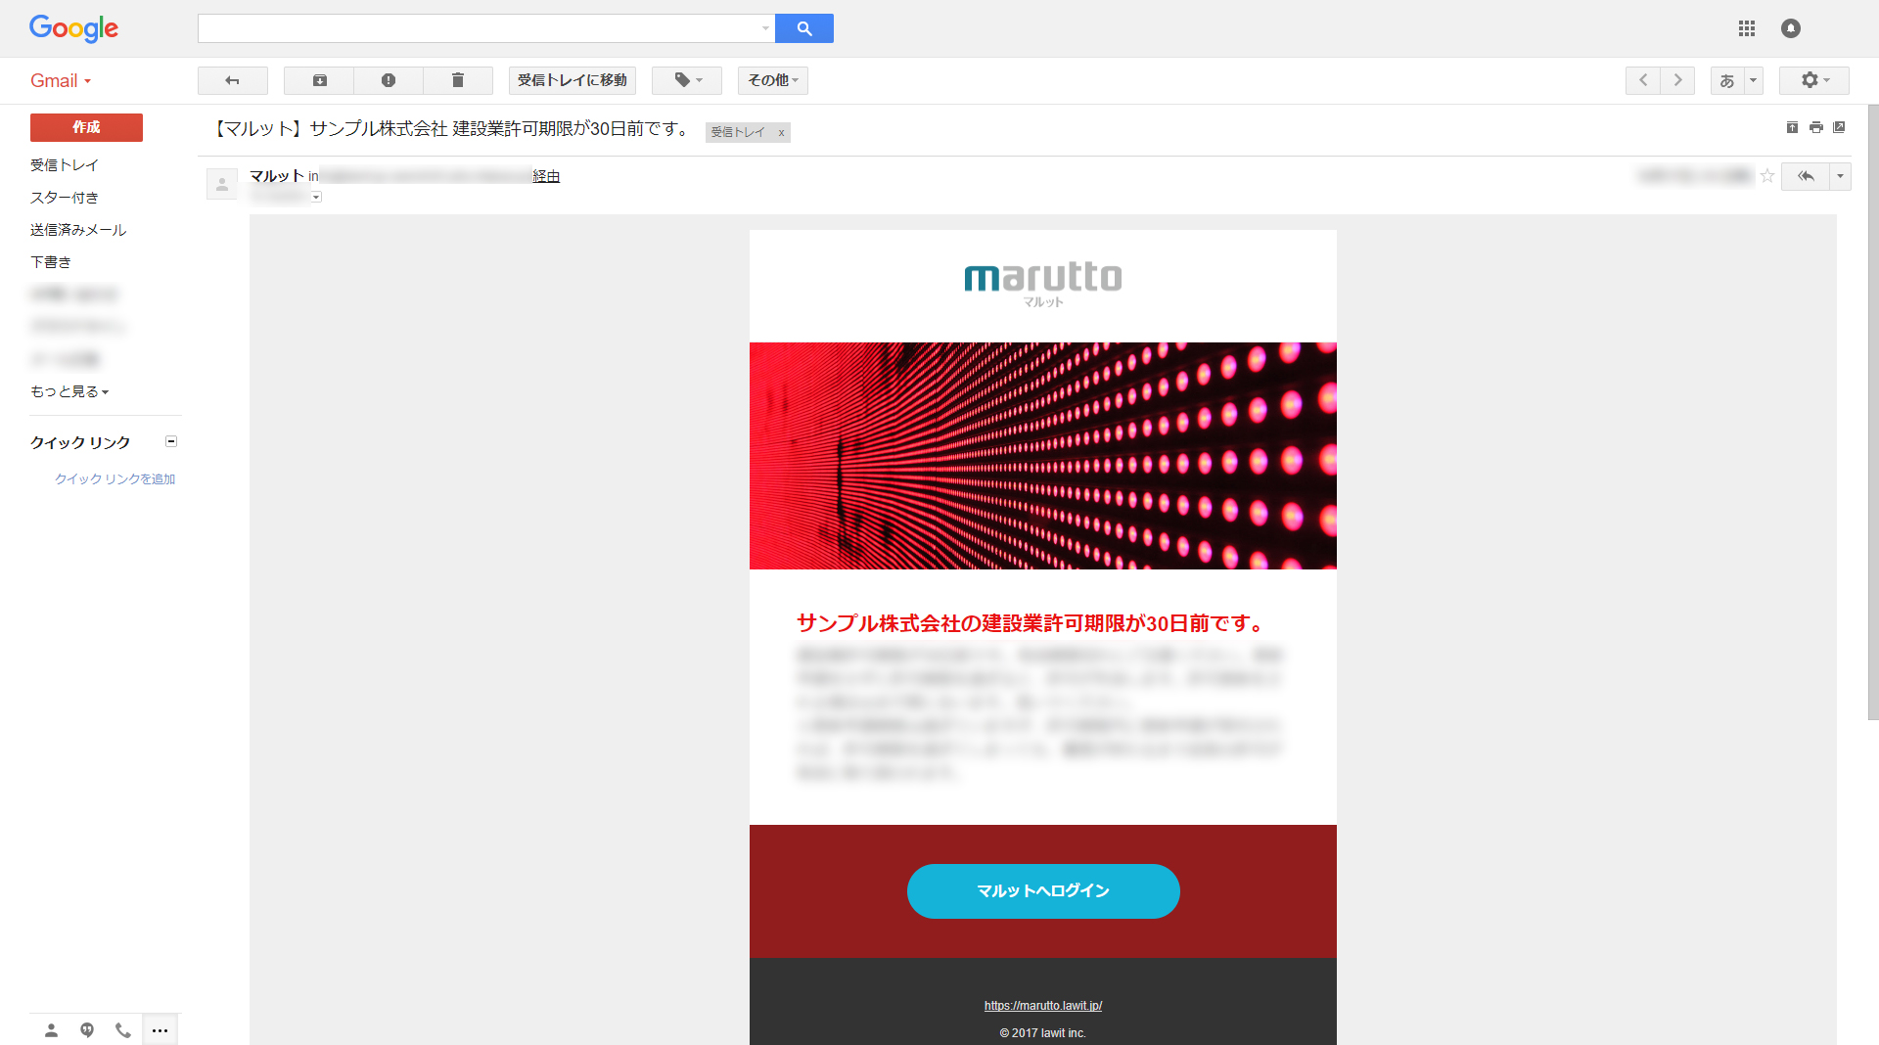Archive this email with the archive icon
The height and width of the screenshot is (1045, 1879).
tap(319, 80)
